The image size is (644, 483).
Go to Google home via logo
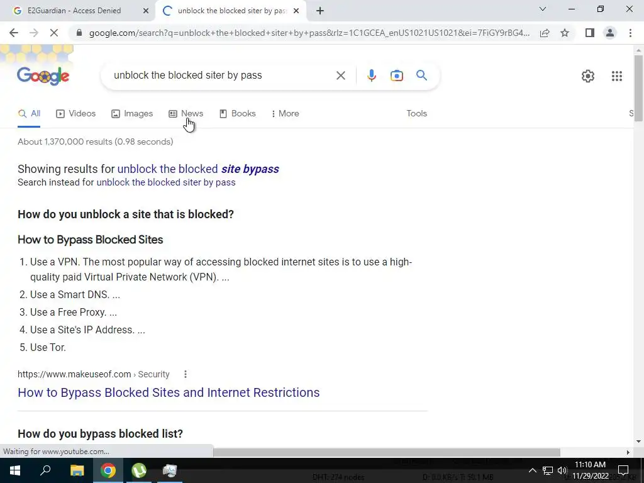point(43,76)
